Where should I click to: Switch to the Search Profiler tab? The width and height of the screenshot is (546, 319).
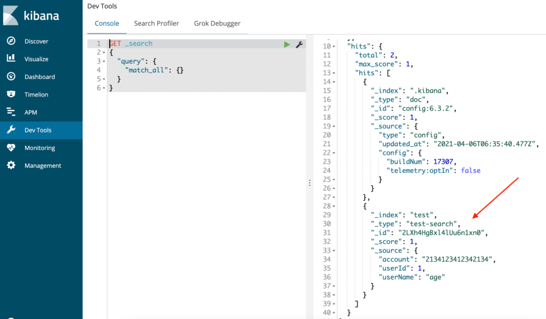(156, 23)
